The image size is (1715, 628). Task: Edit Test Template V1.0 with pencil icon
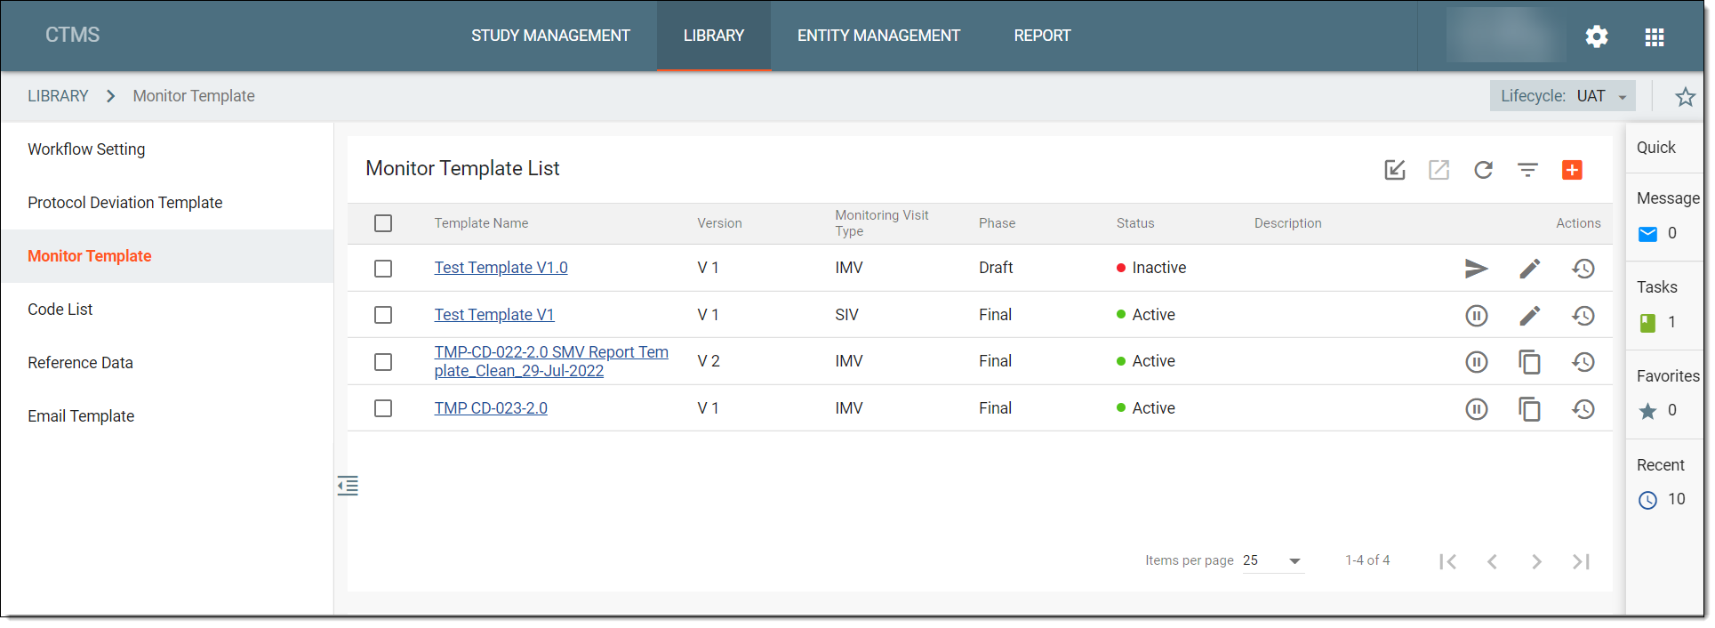point(1530,269)
